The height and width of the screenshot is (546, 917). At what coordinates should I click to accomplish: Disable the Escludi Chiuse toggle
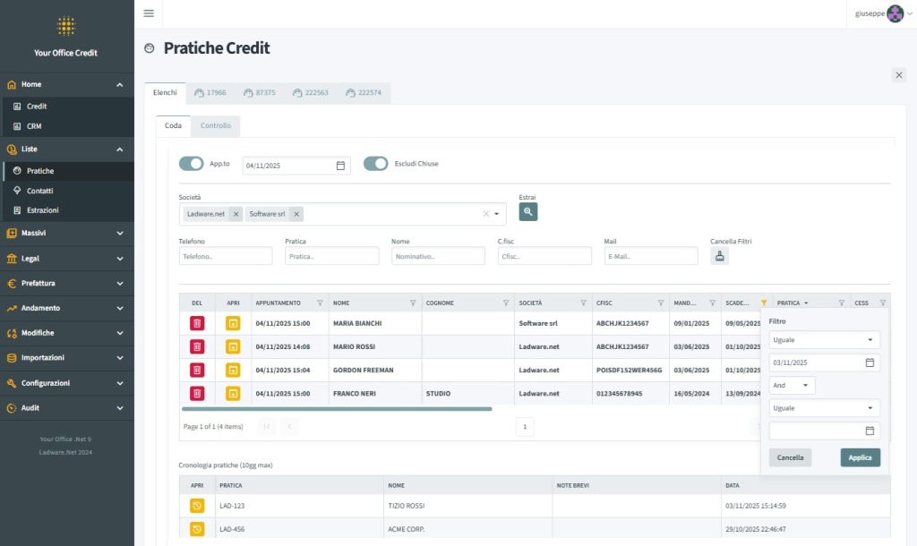point(375,164)
